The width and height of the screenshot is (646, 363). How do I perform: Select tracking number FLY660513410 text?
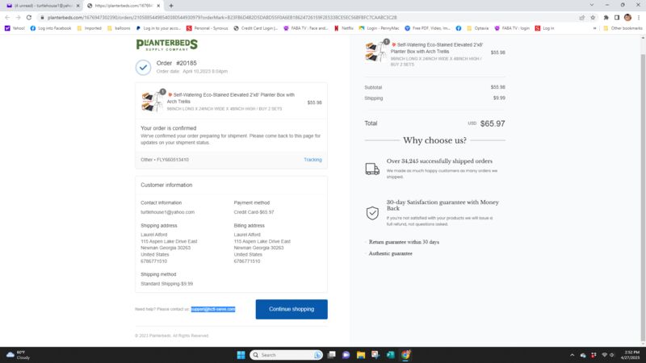pos(173,160)
